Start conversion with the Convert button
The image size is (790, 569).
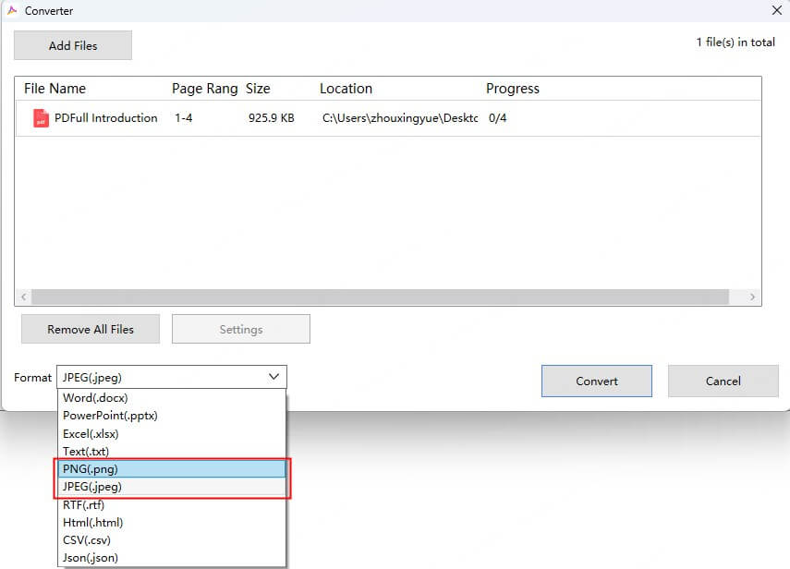[x=596, y=381]
